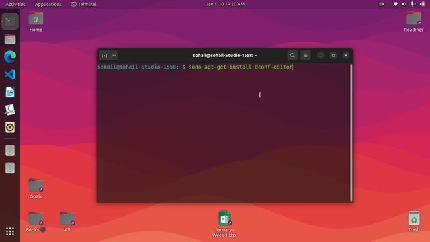430x242 pixels.
Task: Select the Goals desktop folder
Action: click(36, 188)
